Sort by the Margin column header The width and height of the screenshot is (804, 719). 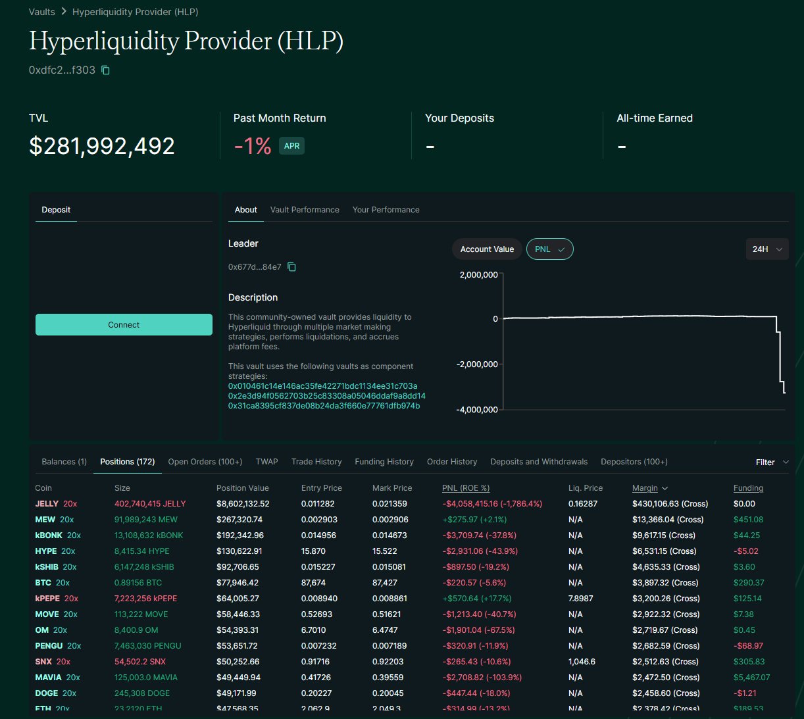point(650,488)
